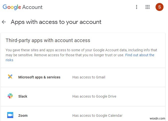Open the Google apps grid launcher
Image resolution: width=168 pixels, height=121 pixels.
pos(148,7)
